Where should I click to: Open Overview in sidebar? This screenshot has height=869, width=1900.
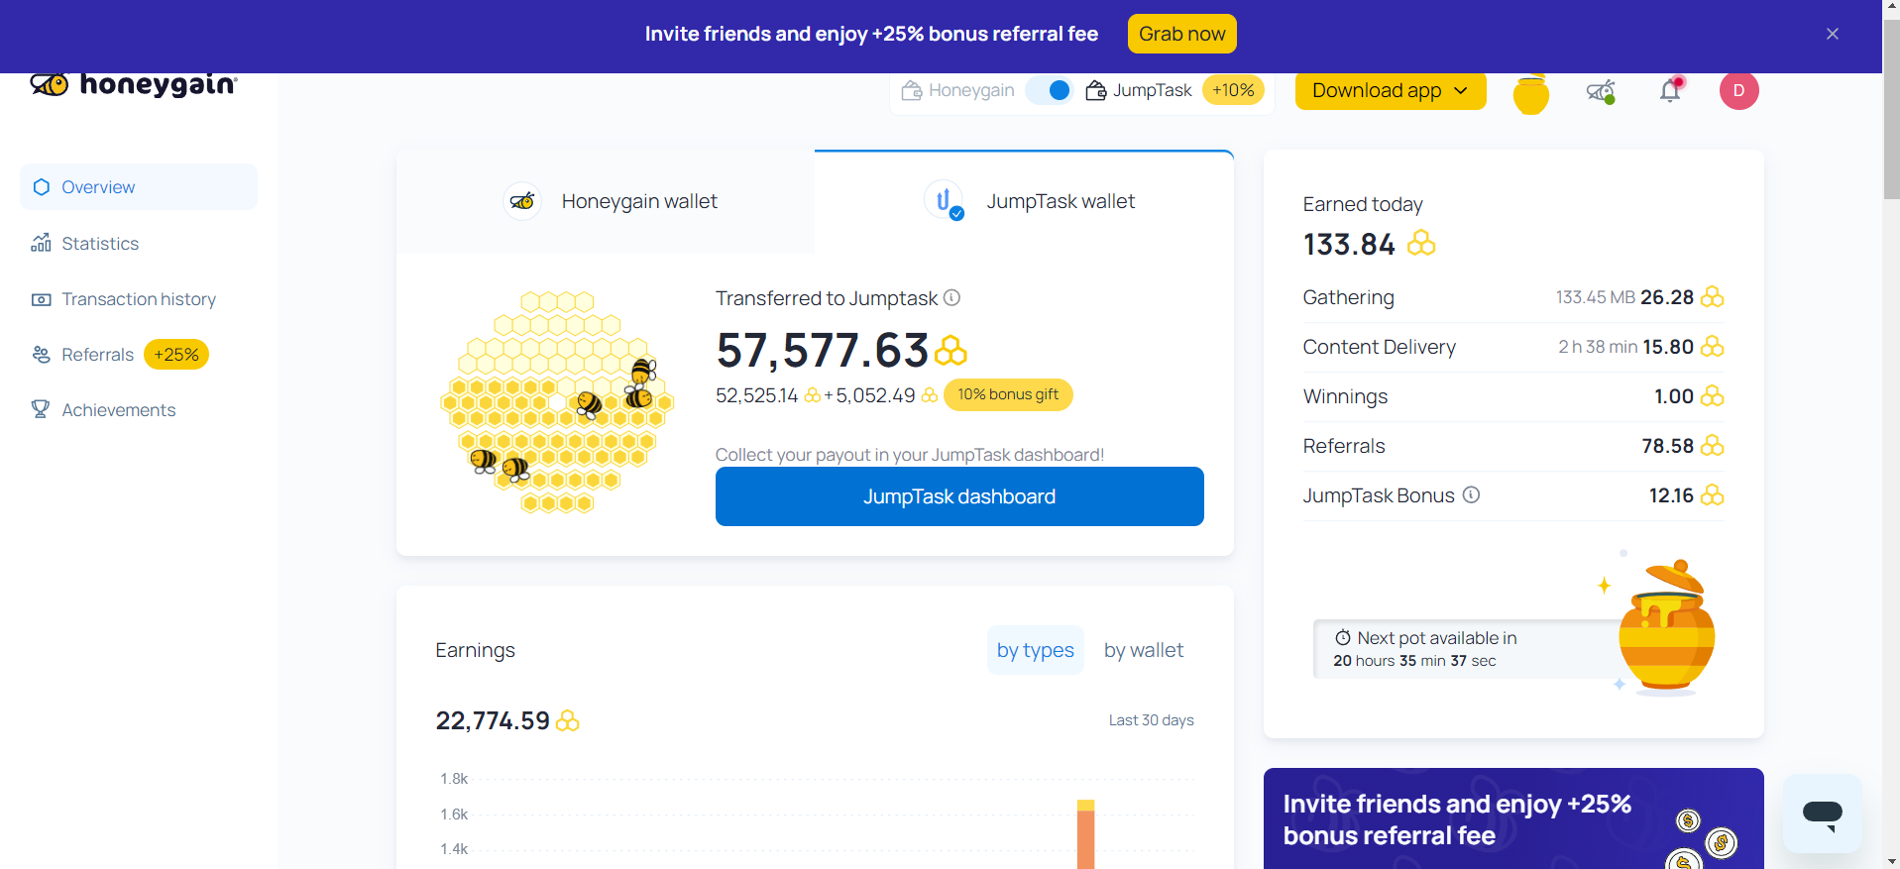139,187
